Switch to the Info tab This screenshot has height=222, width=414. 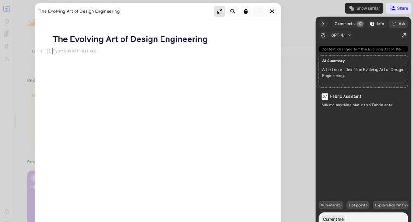click(377, 24)
